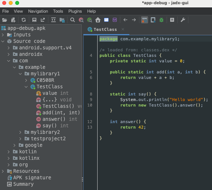
Task: Toggle the flatten packages icon
Action: pos(62,20)
